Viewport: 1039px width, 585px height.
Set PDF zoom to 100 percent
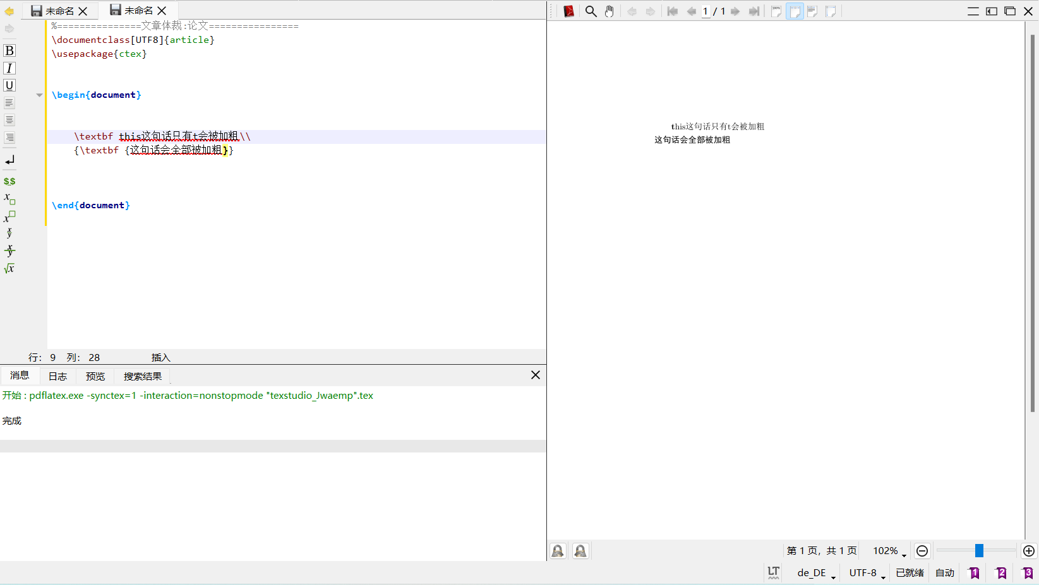(776, 11)
